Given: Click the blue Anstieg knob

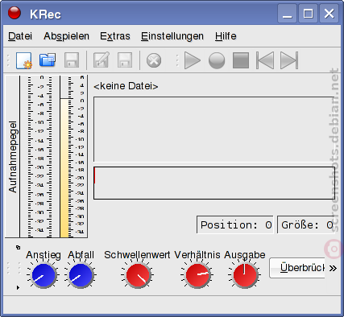Looking at the screenshot, I should click(44, 275).
